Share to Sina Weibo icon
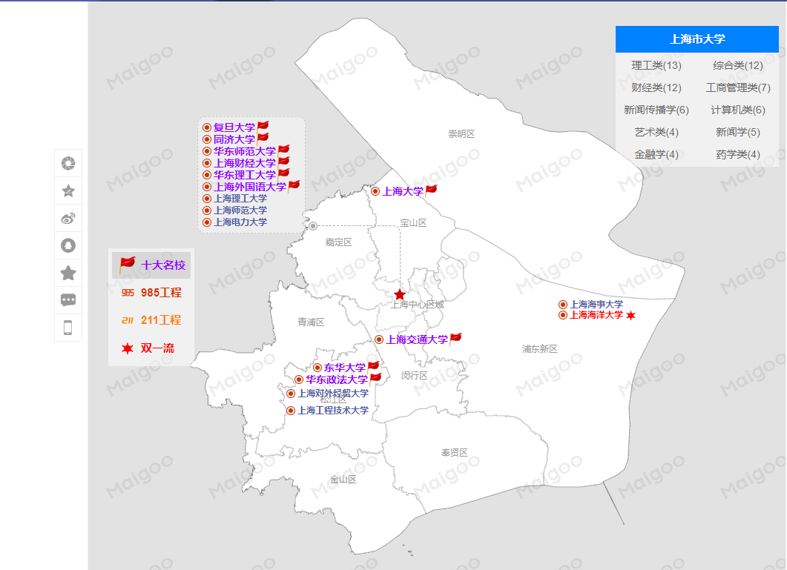This screenshot has width=787, height=570. 68,218
